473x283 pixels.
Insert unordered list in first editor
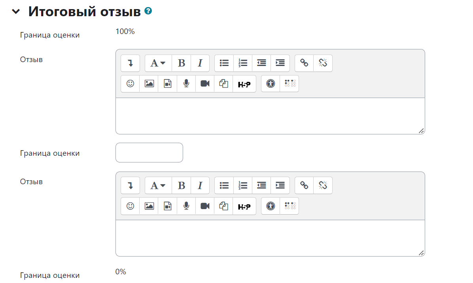pos(224,63)
